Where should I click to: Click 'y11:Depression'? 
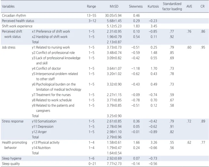(43, 127)
